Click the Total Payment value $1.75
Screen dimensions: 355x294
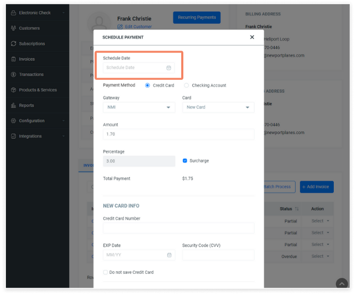188,179
